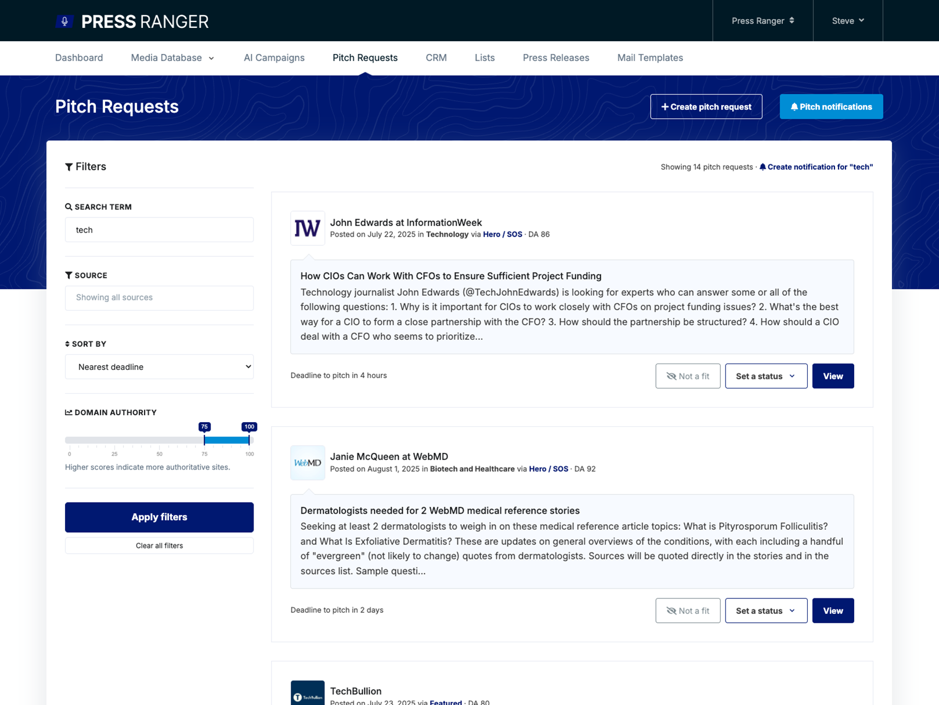The width and height of the screenshot is (939, 705).
Task: Click the plus icon on Create pitch request
Action: tap(665, 107)
